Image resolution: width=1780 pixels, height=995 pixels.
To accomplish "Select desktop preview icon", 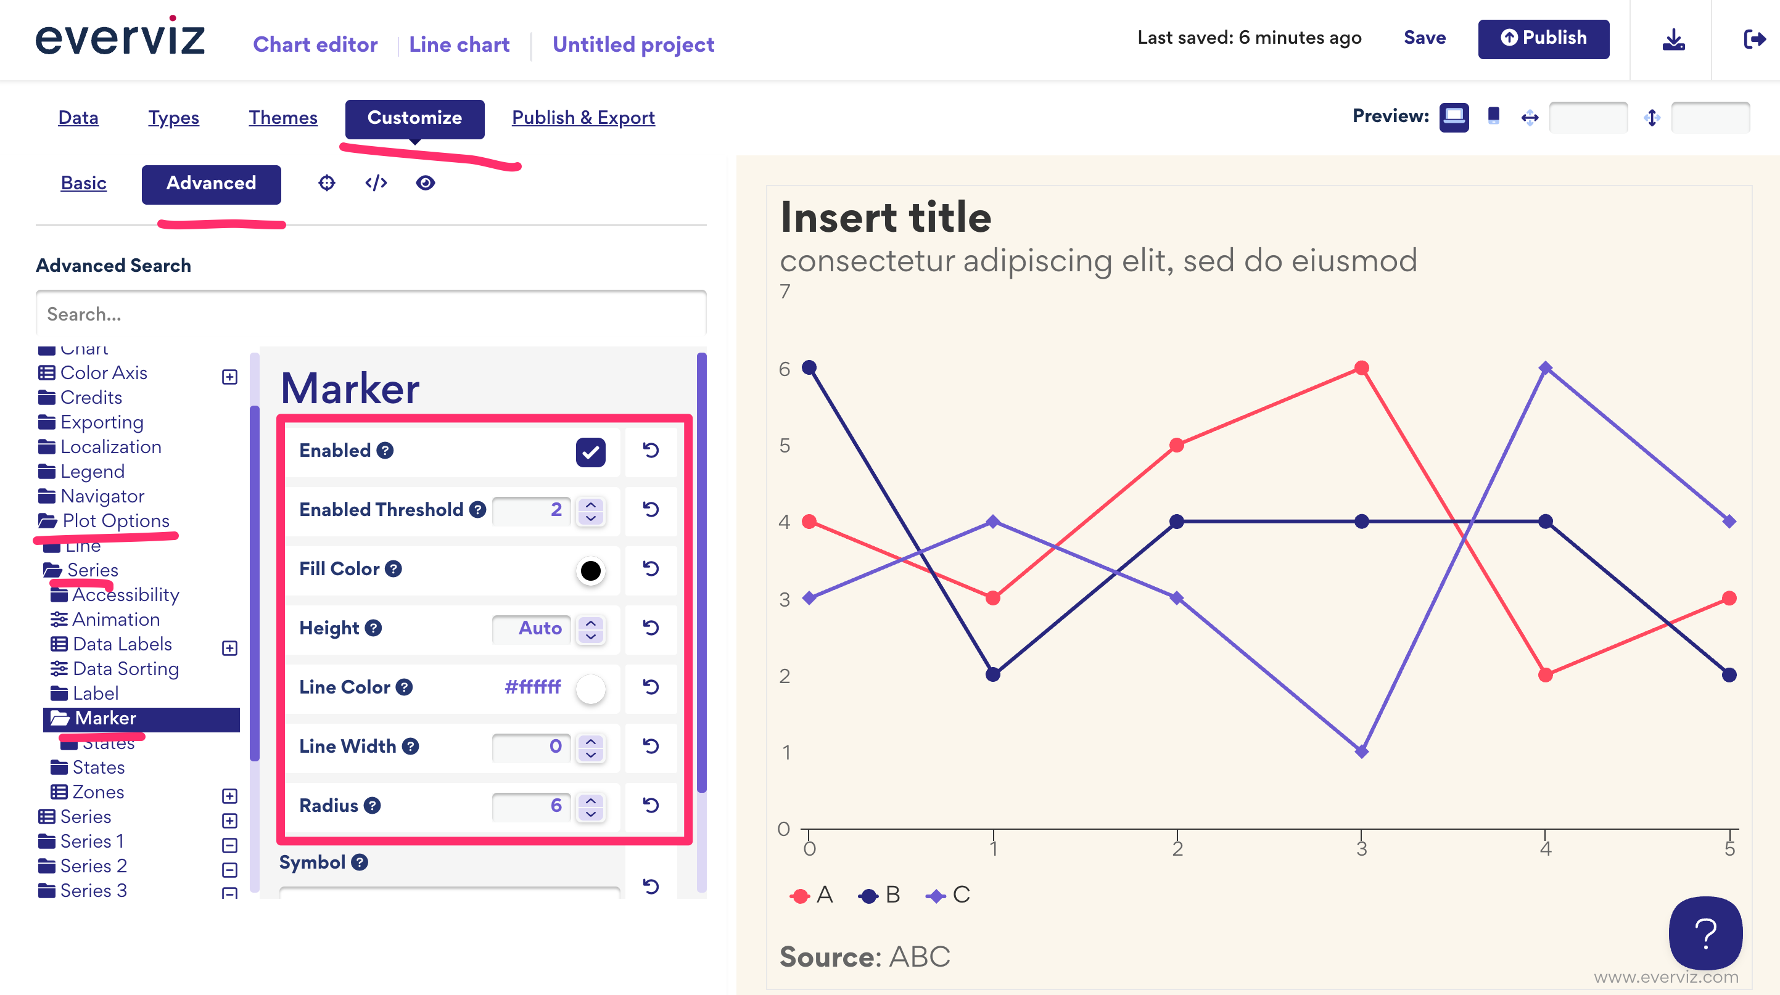I will pos(1453,116).
